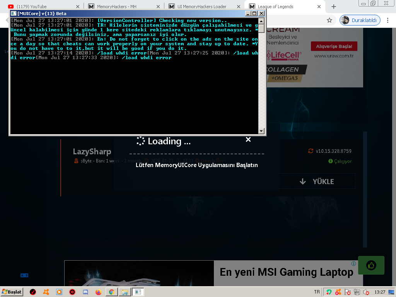Viewport: 396px width, 297px height.
Task: Switch to Chrome taskbar button
Action: click(x=111, y=292)
